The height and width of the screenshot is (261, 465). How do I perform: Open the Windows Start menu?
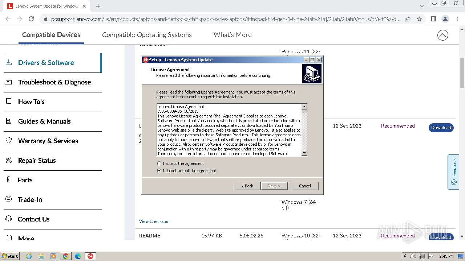10,256
